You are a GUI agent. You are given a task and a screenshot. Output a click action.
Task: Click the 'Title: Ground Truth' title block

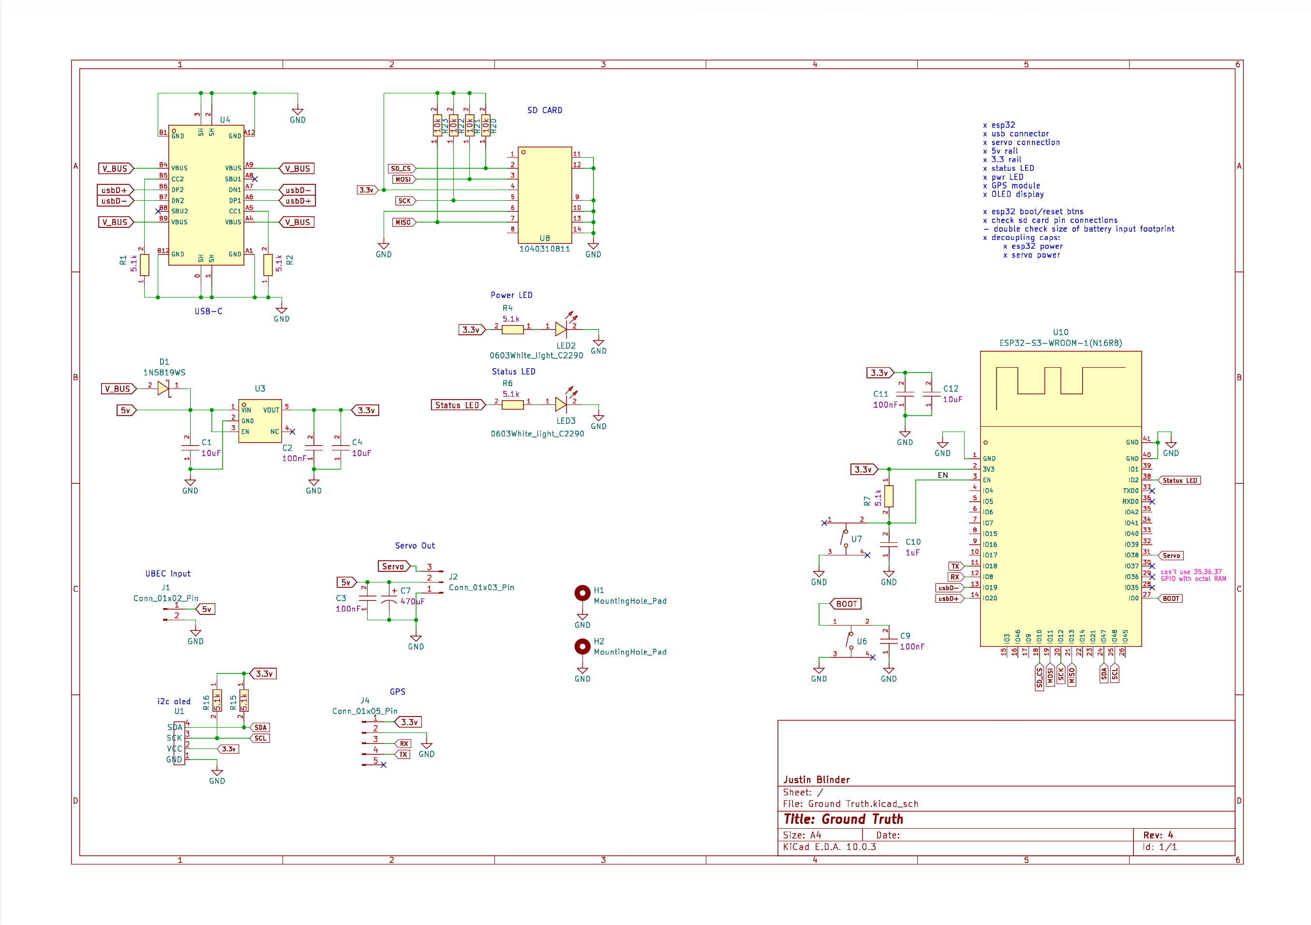843,820
